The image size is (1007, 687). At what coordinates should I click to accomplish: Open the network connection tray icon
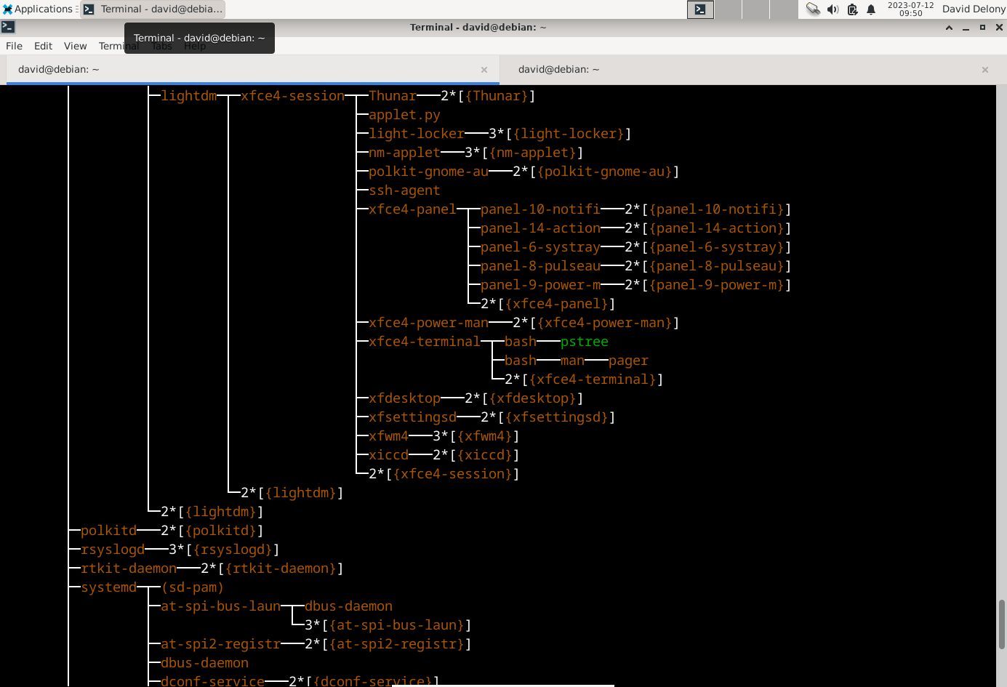813,9
